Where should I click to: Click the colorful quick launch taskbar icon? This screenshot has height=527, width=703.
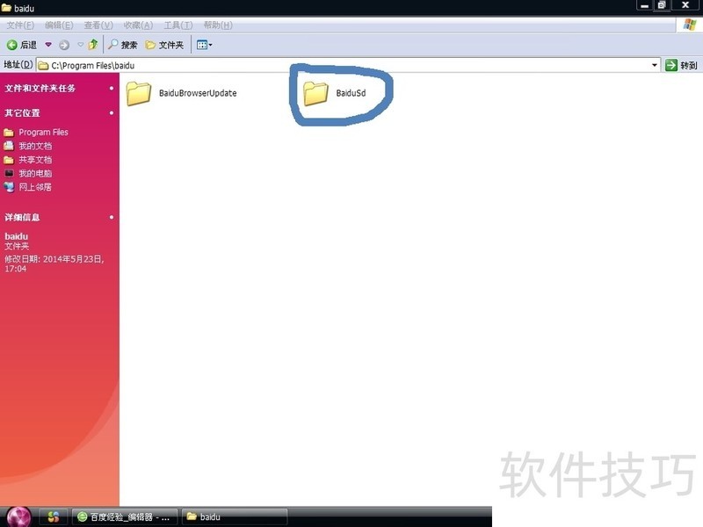[x=54, y=516]
